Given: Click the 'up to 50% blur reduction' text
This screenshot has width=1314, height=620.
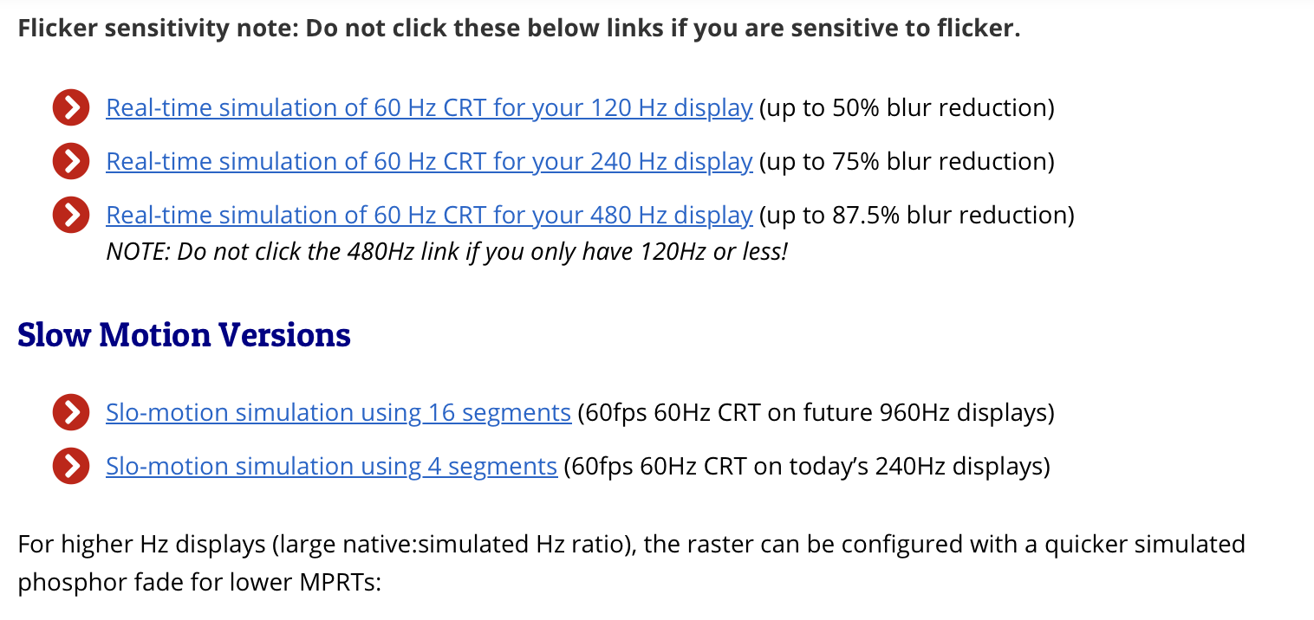Looking at the screenshot, I should tap(907, 108).
